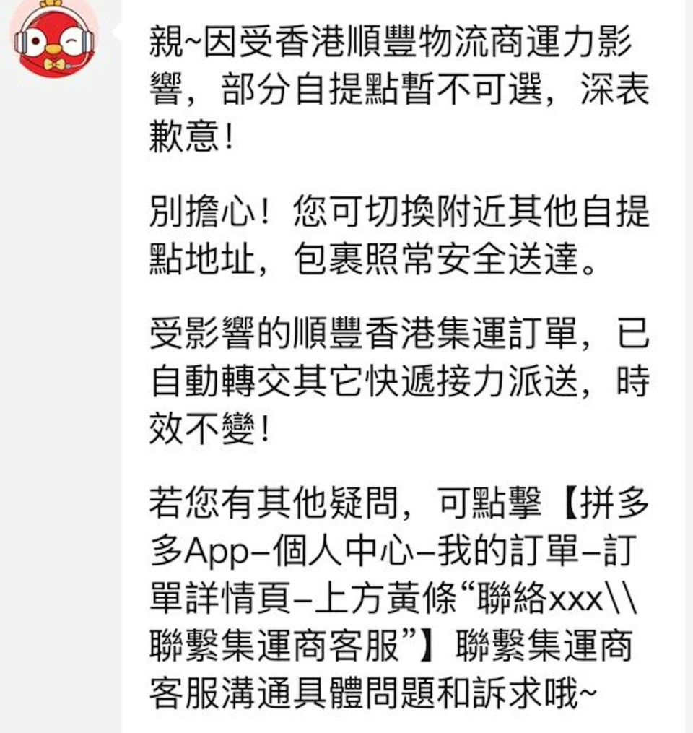Click the text 深表歉意!
This screenshot has height=733, width=693.
click(399, 113)
